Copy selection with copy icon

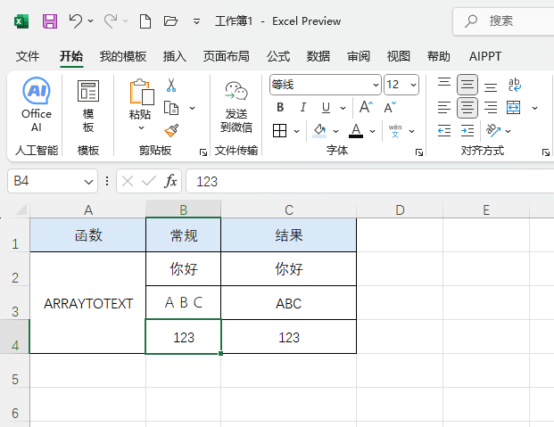pos(171,108)
